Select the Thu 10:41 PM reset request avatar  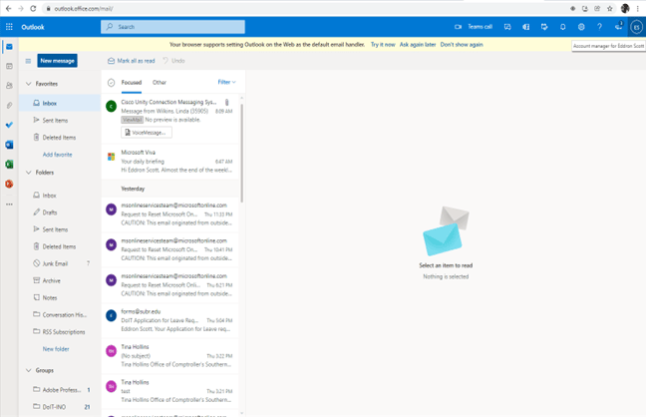(x=112, y=244)
